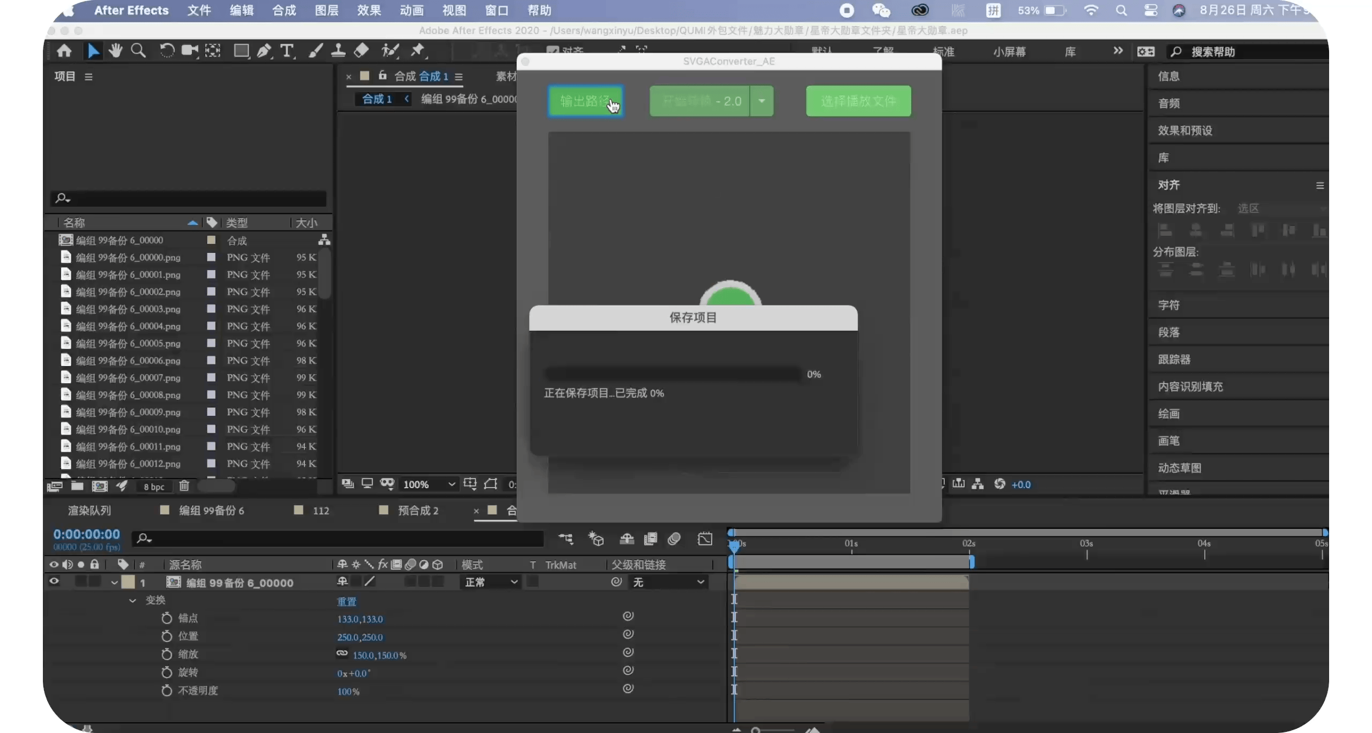
Task: Collapse the 变换 transform group
Action: click(x=132, y=600)
